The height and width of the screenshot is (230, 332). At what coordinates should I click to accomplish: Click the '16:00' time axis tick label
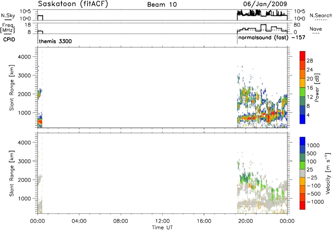click(x=204, y=221)
